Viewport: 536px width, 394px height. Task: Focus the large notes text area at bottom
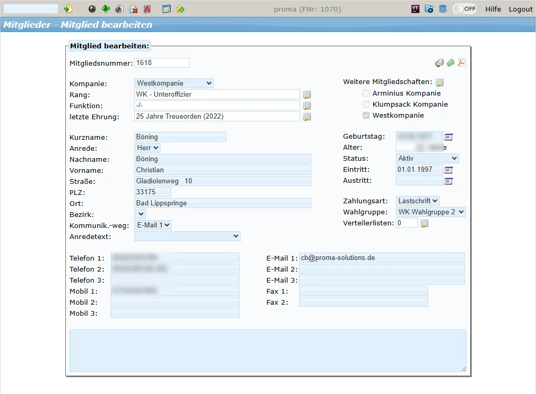(267, 350)
